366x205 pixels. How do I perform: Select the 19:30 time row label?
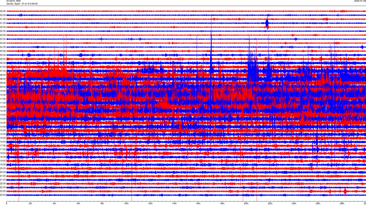click(3, 164)
